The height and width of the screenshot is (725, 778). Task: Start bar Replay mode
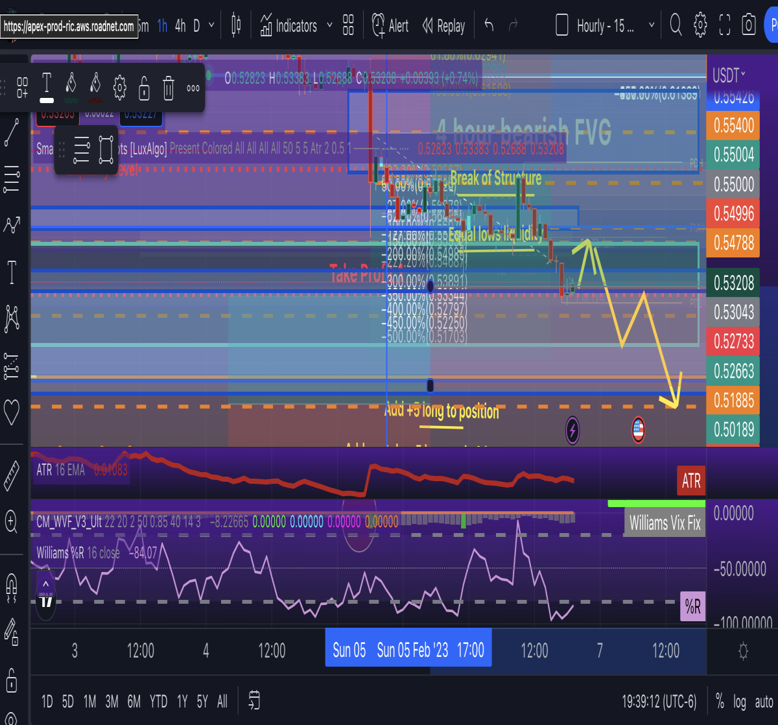coord(443,26)
